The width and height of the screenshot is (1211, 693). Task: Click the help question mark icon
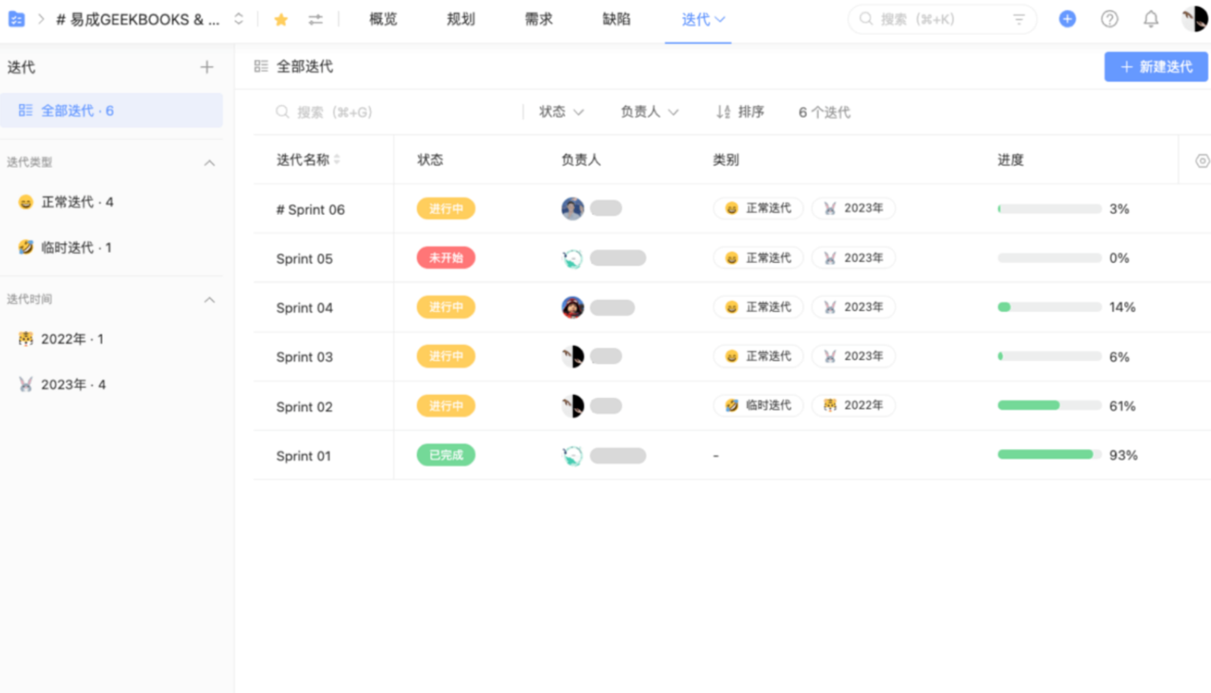point(1109,19)
